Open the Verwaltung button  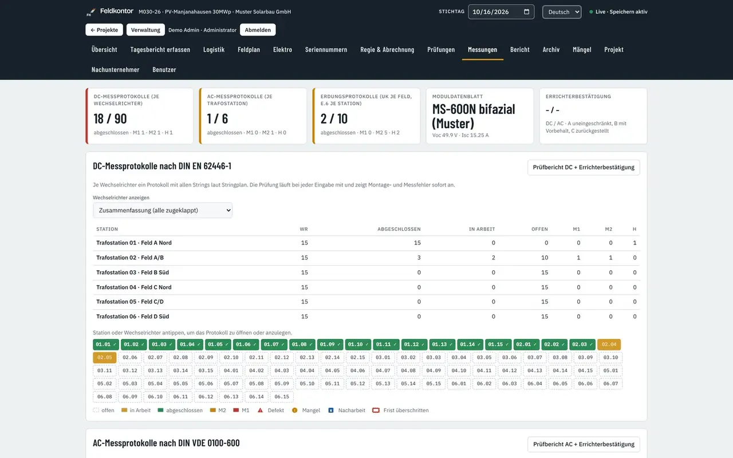145,30
